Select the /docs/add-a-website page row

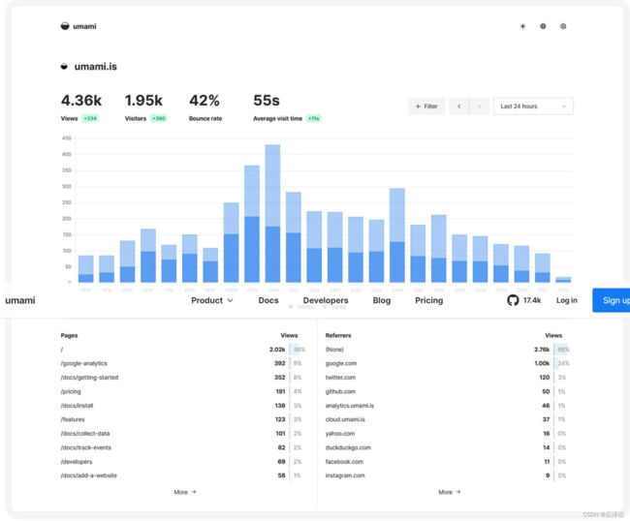click(183, 475)
